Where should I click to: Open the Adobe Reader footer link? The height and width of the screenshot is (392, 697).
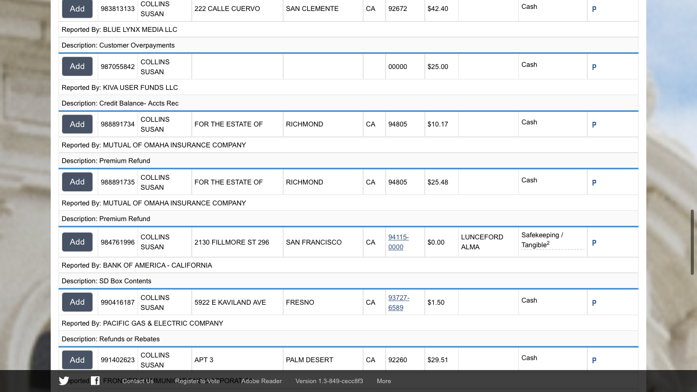pyautogui.click(x=261, y=381)
